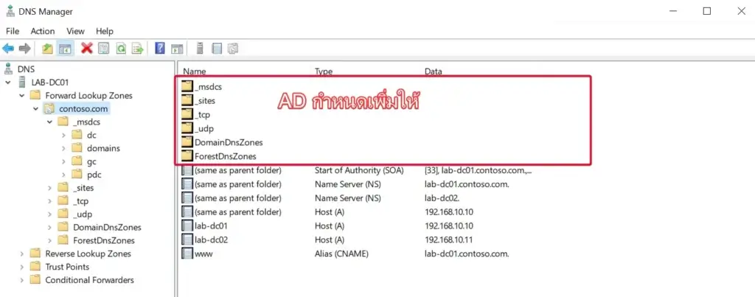Open Properties via toolbar icon
The width and height of the screenshot is (755, 297).
103,49
